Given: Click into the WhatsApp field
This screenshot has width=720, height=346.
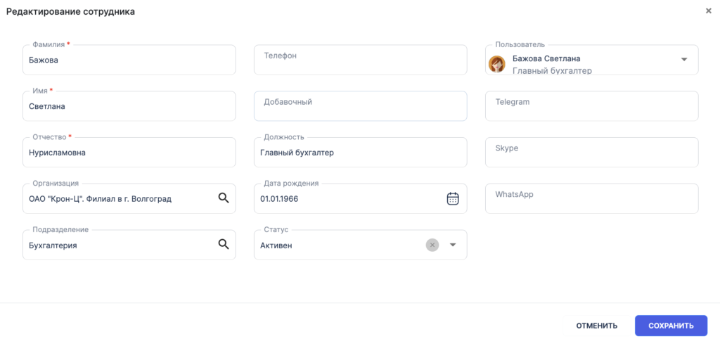Looking at the screenshot, I should click(x=592, y=198).
